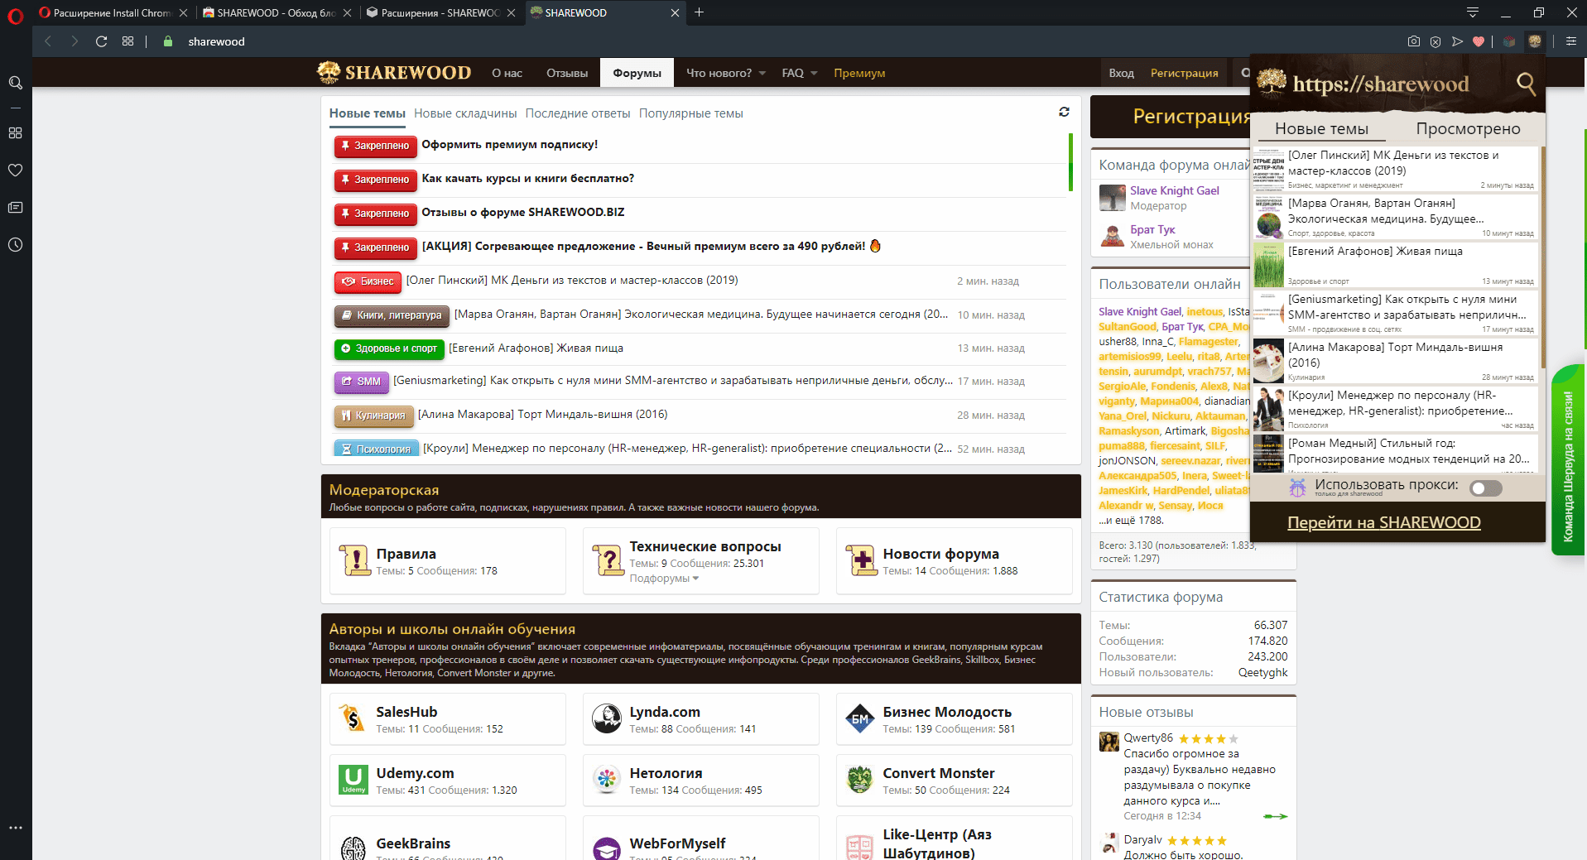Click the "Регистрация" link in the navbar
The width and height of the screenshot is (1587, 860).
point(1184,73)
